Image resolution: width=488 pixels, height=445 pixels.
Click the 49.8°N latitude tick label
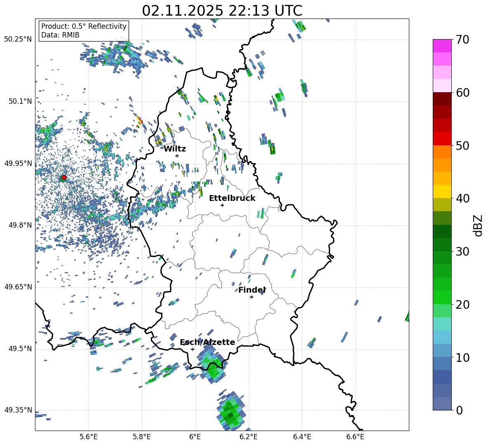18,225
